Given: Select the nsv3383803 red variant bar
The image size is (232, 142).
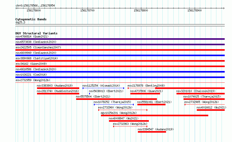Looking at the screenshot, I should (58, 88).
